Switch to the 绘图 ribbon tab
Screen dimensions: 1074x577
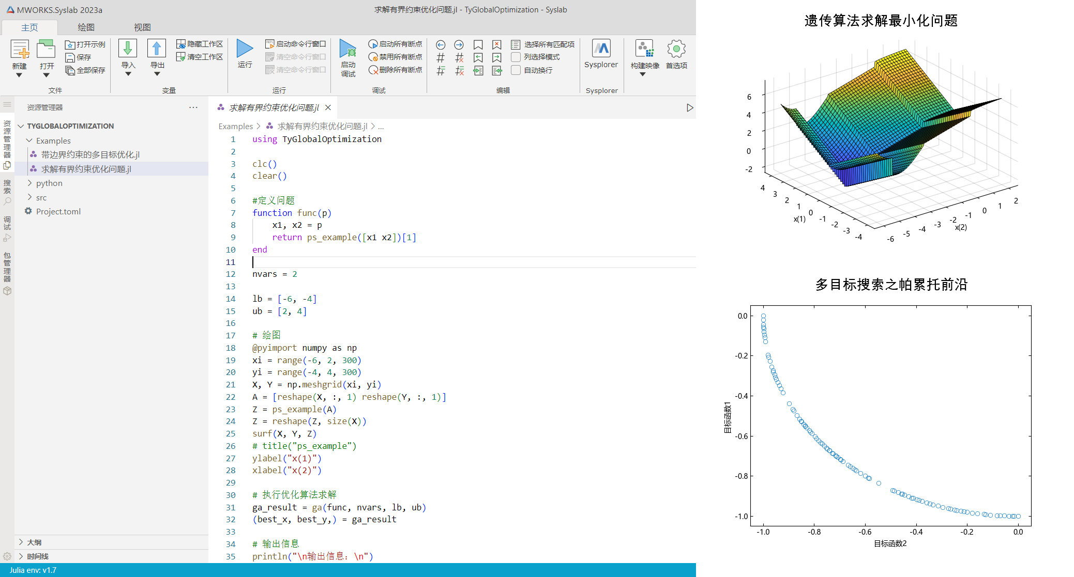click(x=86, y=27)
